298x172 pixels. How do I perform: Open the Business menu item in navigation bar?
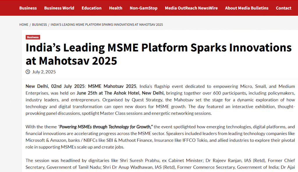click(28, 8)
